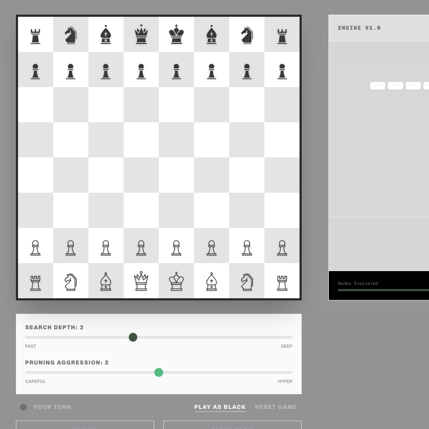The image size is (429, 429).
Task: Click the white rook on h1
Action: pos(282,281)
